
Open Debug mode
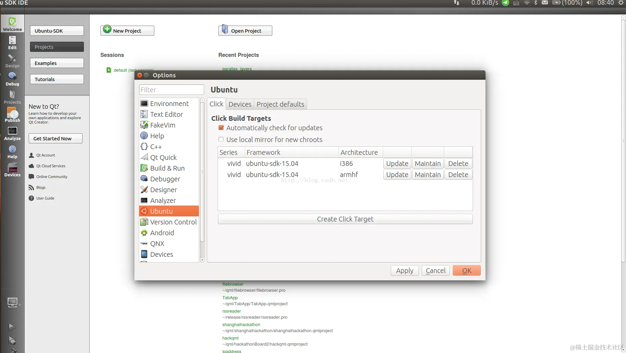12,79
